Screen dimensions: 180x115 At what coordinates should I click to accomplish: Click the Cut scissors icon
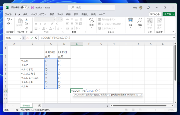tap(26, 19)
